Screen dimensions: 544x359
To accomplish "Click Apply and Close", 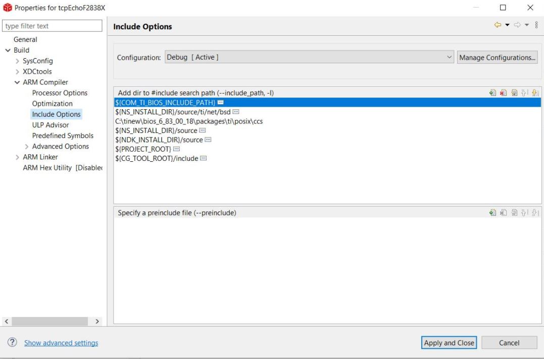I will [x=449, y=343].
